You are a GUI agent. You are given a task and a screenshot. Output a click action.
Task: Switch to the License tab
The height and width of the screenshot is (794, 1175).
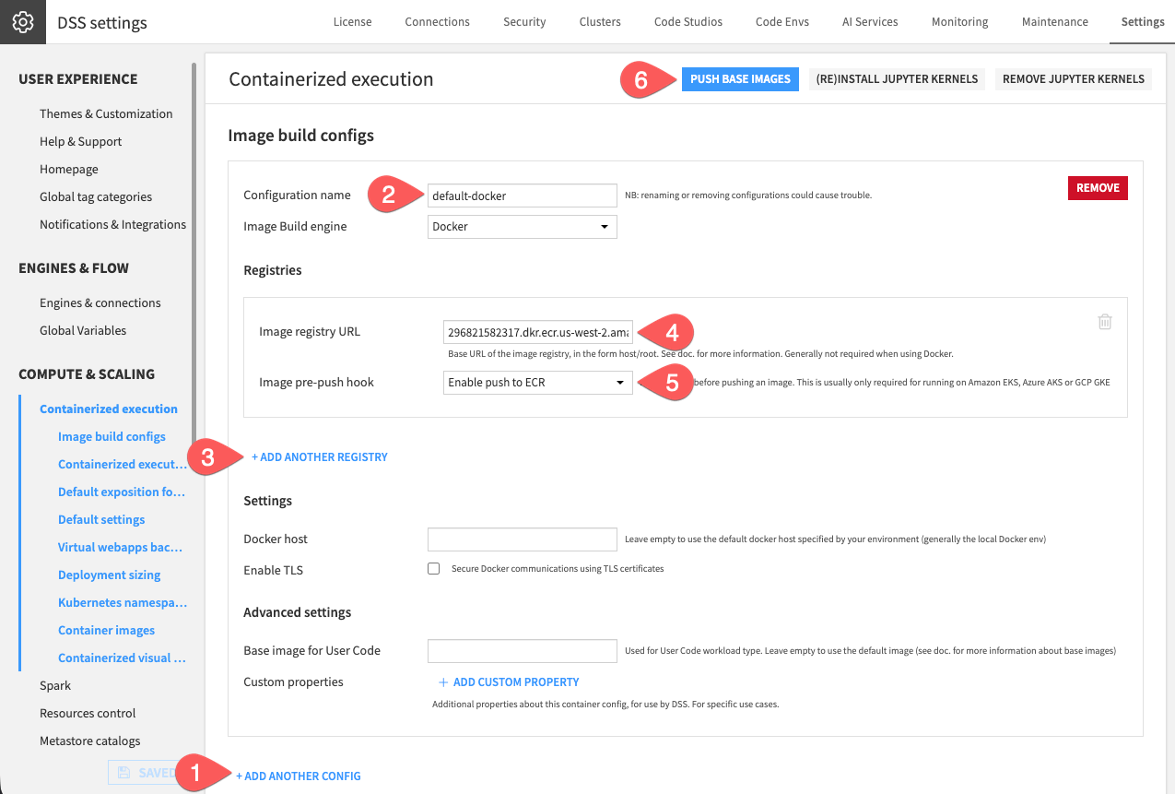(352, 22)
